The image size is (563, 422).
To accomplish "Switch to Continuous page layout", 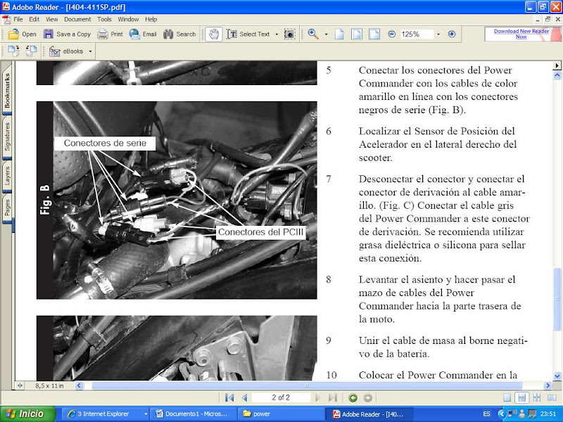I will coord(521,397).
